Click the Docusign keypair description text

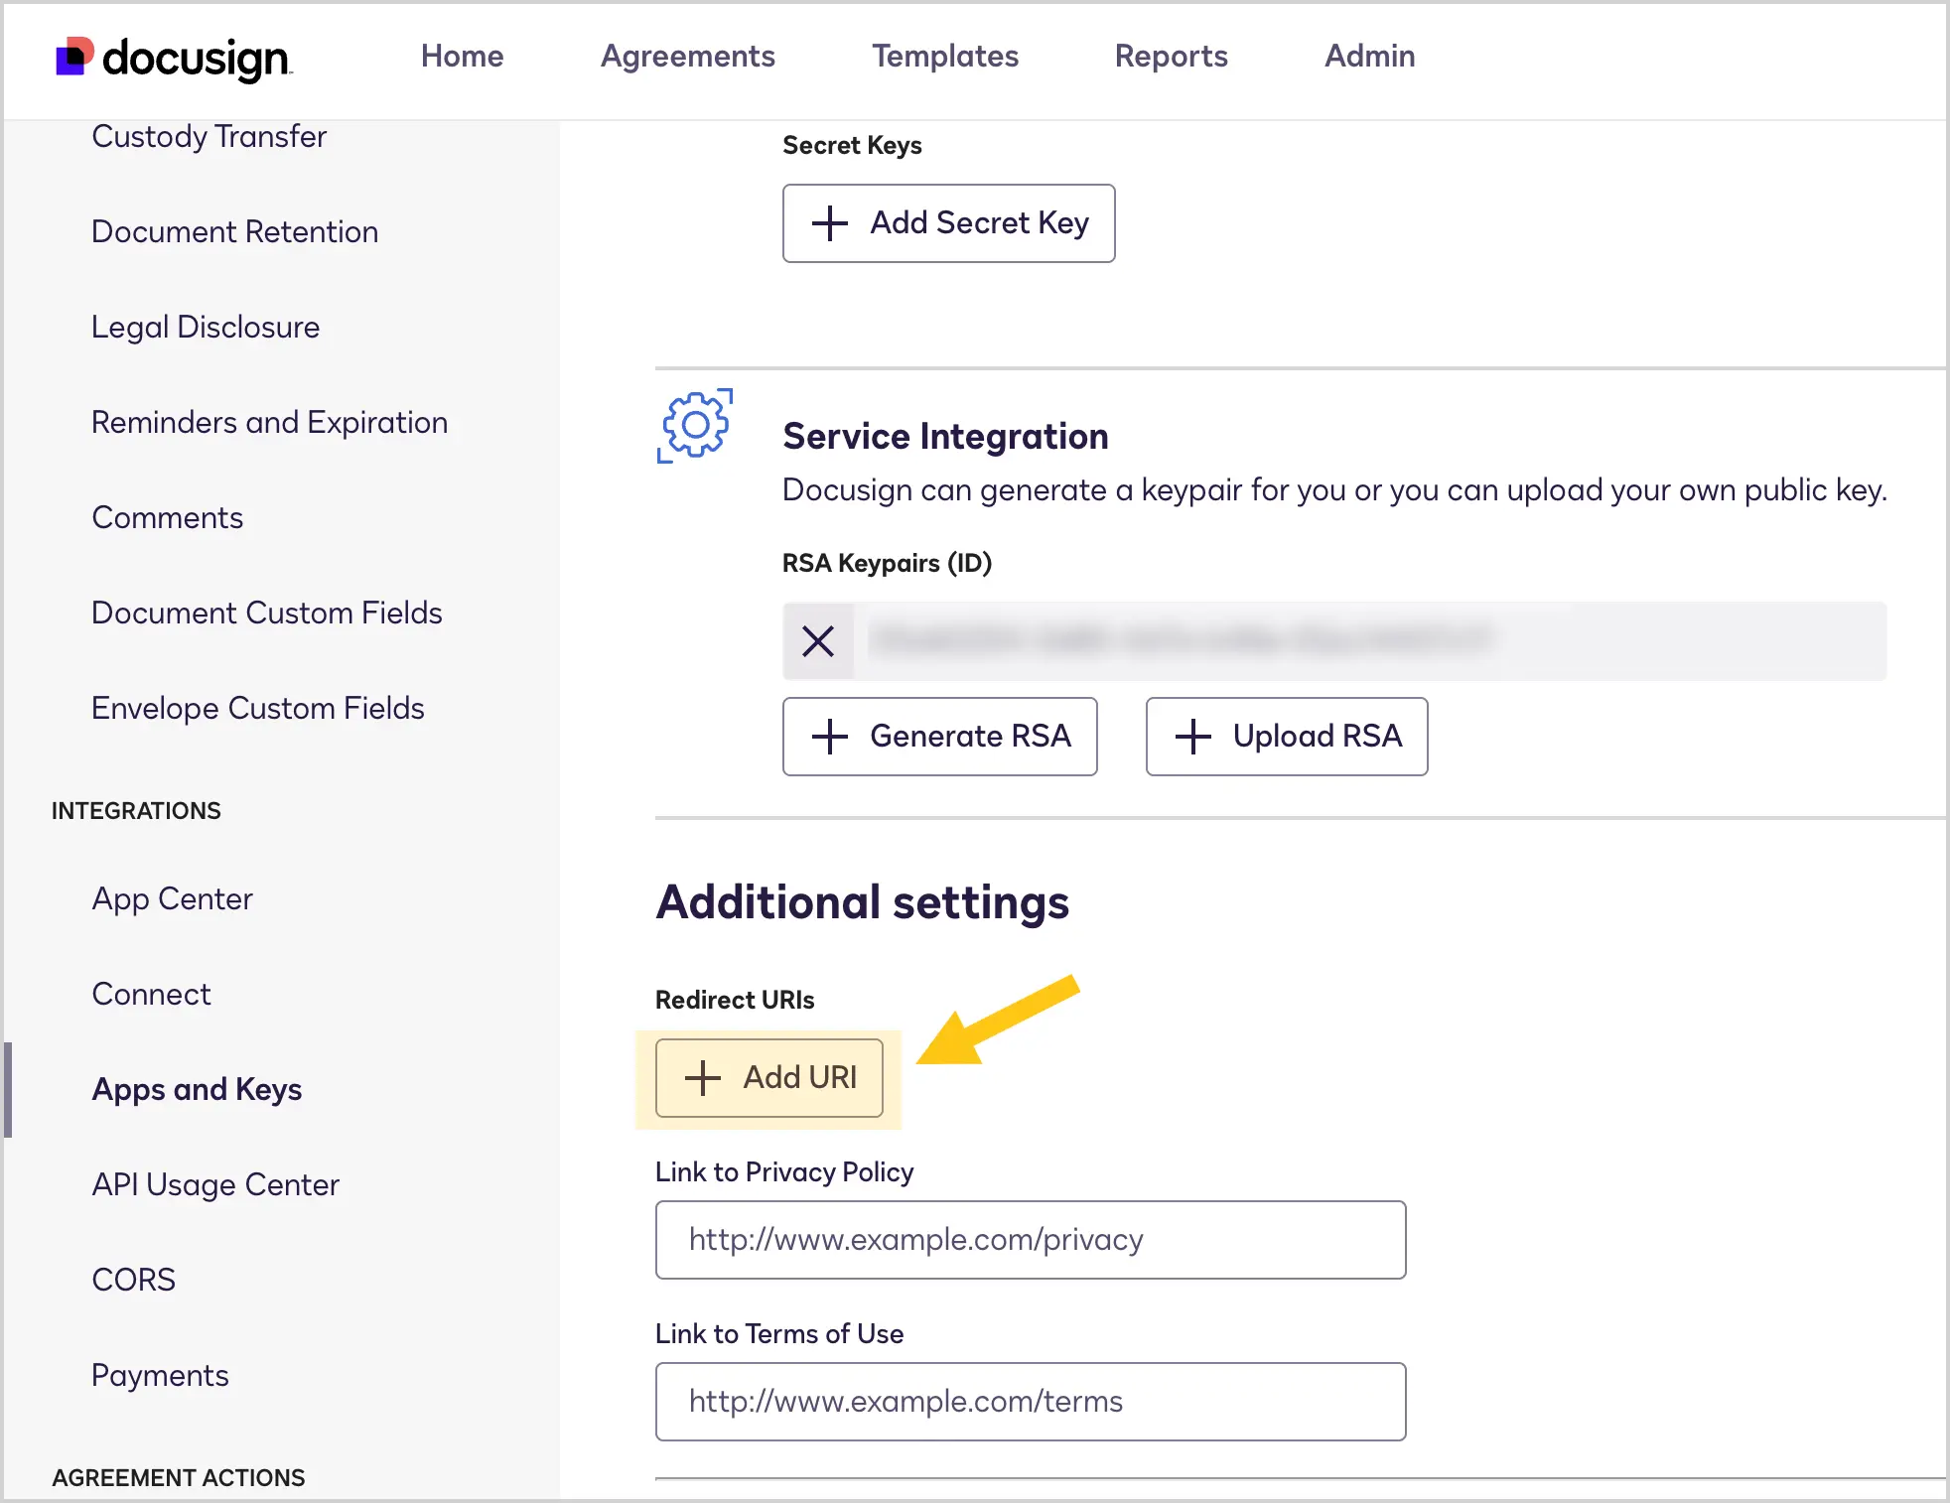pos(1334,490)
